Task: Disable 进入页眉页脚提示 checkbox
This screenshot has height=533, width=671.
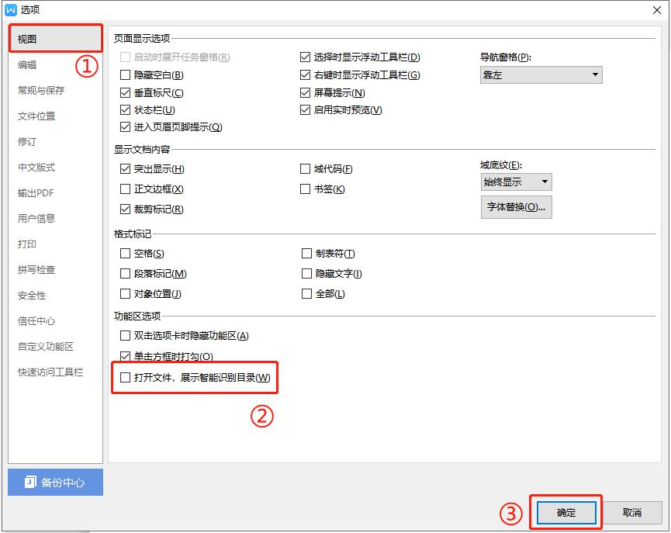Action: 125,127
